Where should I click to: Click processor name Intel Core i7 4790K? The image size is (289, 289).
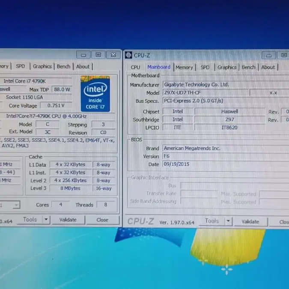coord(36,81)
